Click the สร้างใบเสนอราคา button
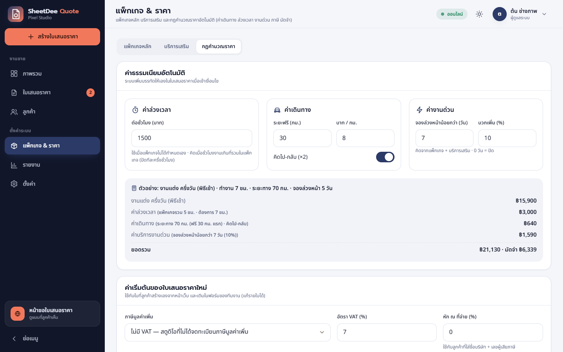The height and width of the screenshot is (352, 563). pos(52,37)
